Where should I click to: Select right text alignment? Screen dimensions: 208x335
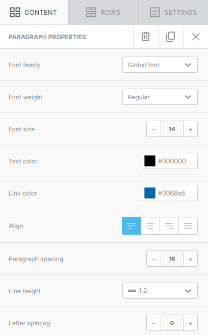pyautogui.click(x=169, y=226)
